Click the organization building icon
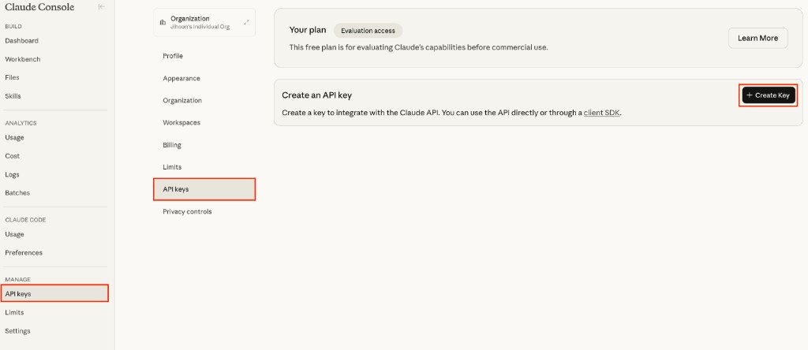Image resolution: width=808 pixels, height=350 pixels. [x=163, y=22]
